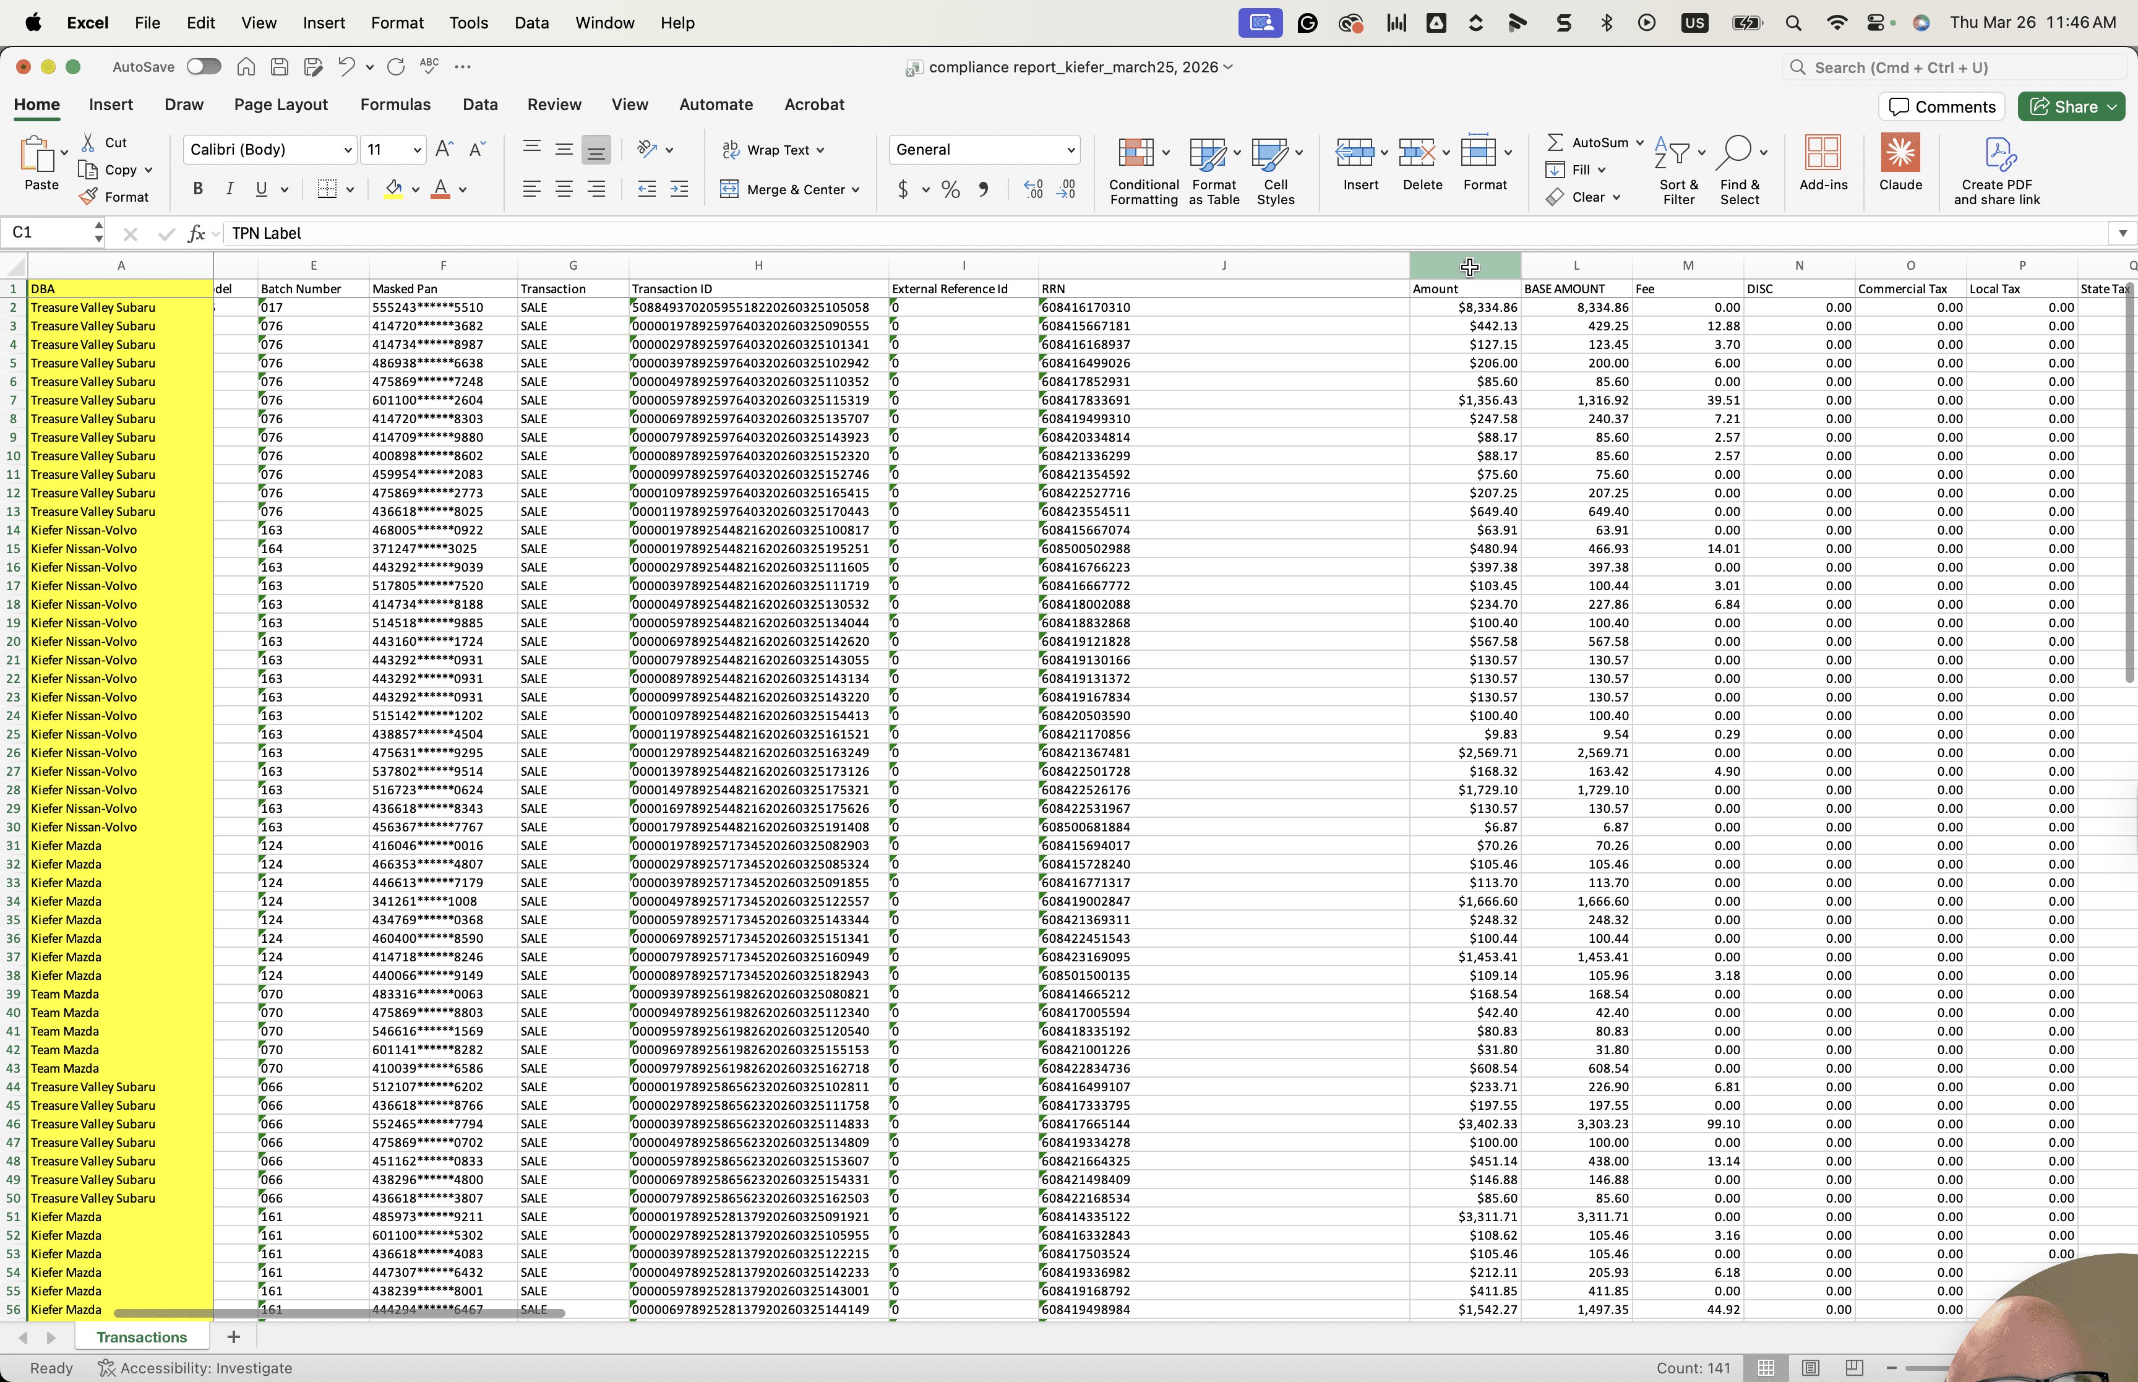Click the Save floppy disk icon

coord(279,66)
